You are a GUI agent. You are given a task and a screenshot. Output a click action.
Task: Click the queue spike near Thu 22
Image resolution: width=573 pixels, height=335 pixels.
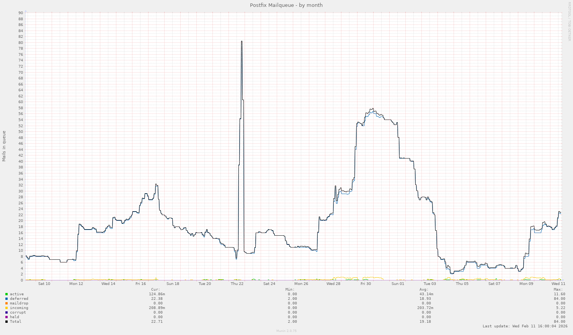[x=242, y=42]
